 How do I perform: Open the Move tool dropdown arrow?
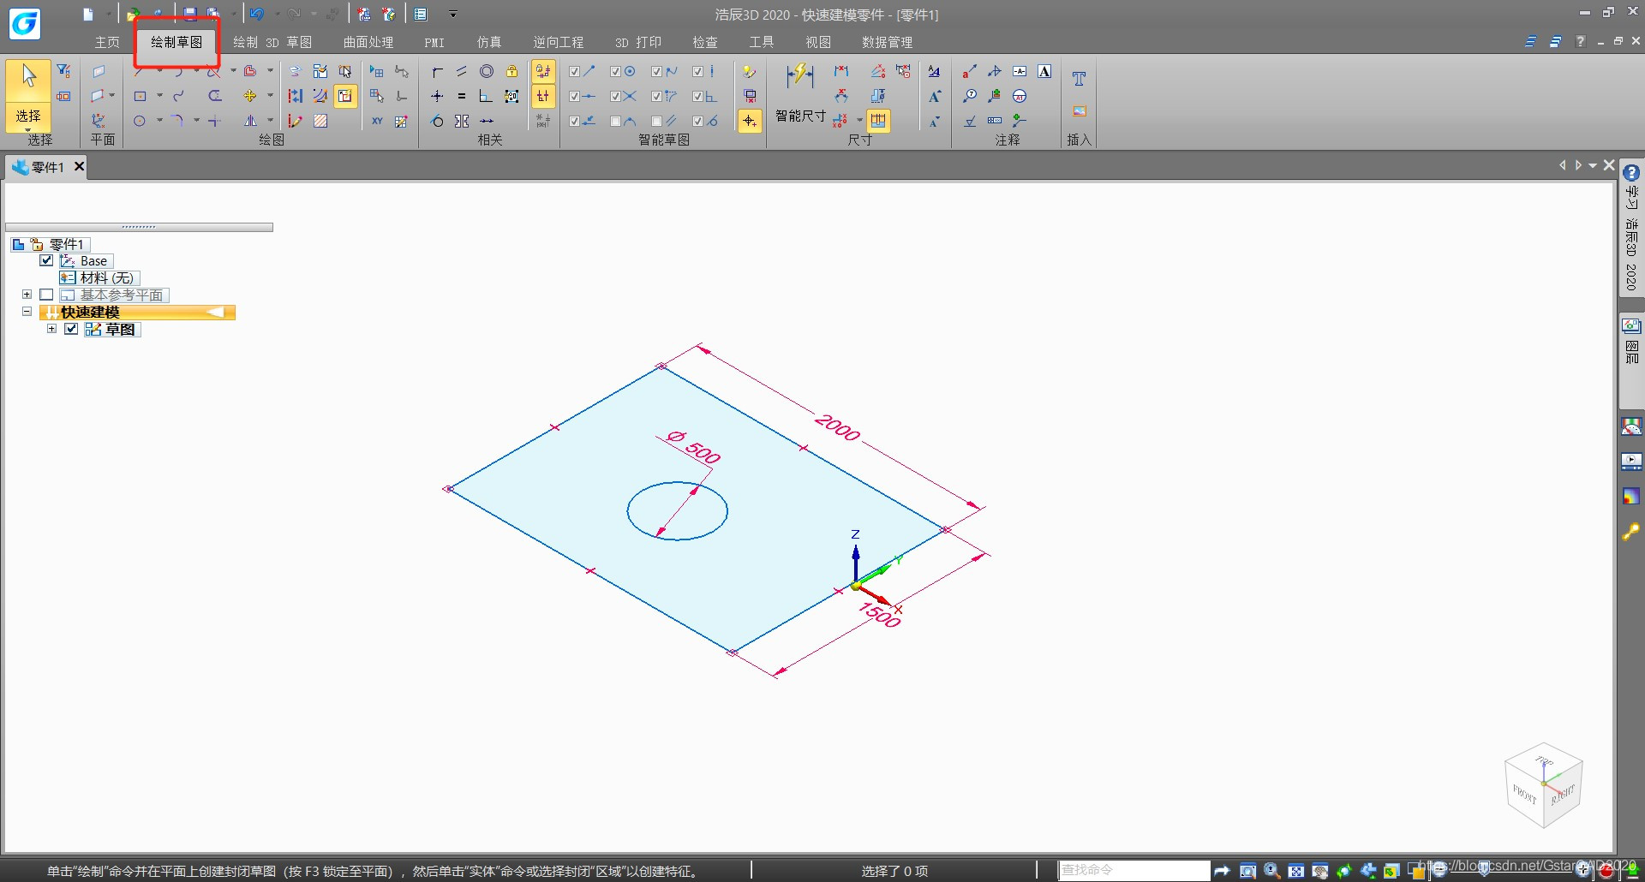pos(270,96)
